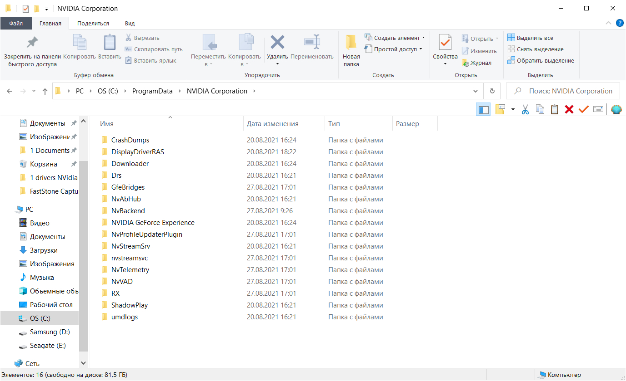Screen dimensions: 626x381
Task: Click Обратить выделение in the ribbon
Action: pyautogui.click(x=541, y=61)
